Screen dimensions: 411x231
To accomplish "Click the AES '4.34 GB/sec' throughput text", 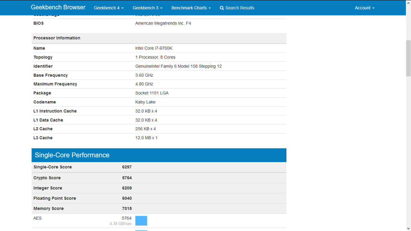I will tap(121, 223).
